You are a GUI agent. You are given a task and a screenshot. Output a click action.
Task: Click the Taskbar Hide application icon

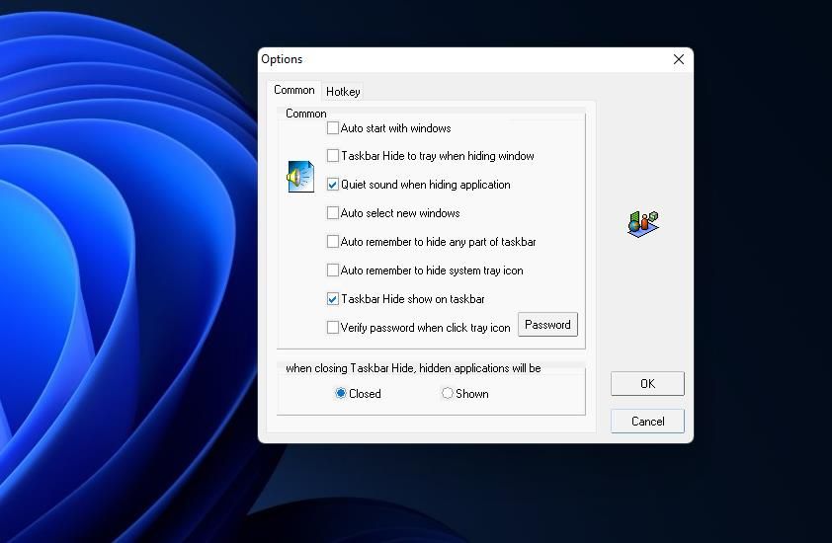[x=642, y=223]
